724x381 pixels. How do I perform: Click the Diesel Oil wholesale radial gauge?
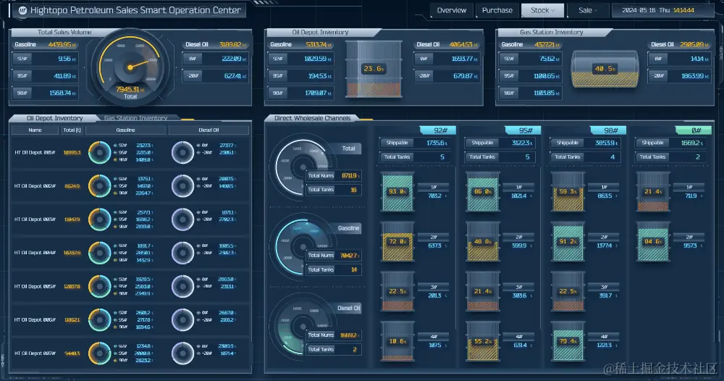click(303, 326)
